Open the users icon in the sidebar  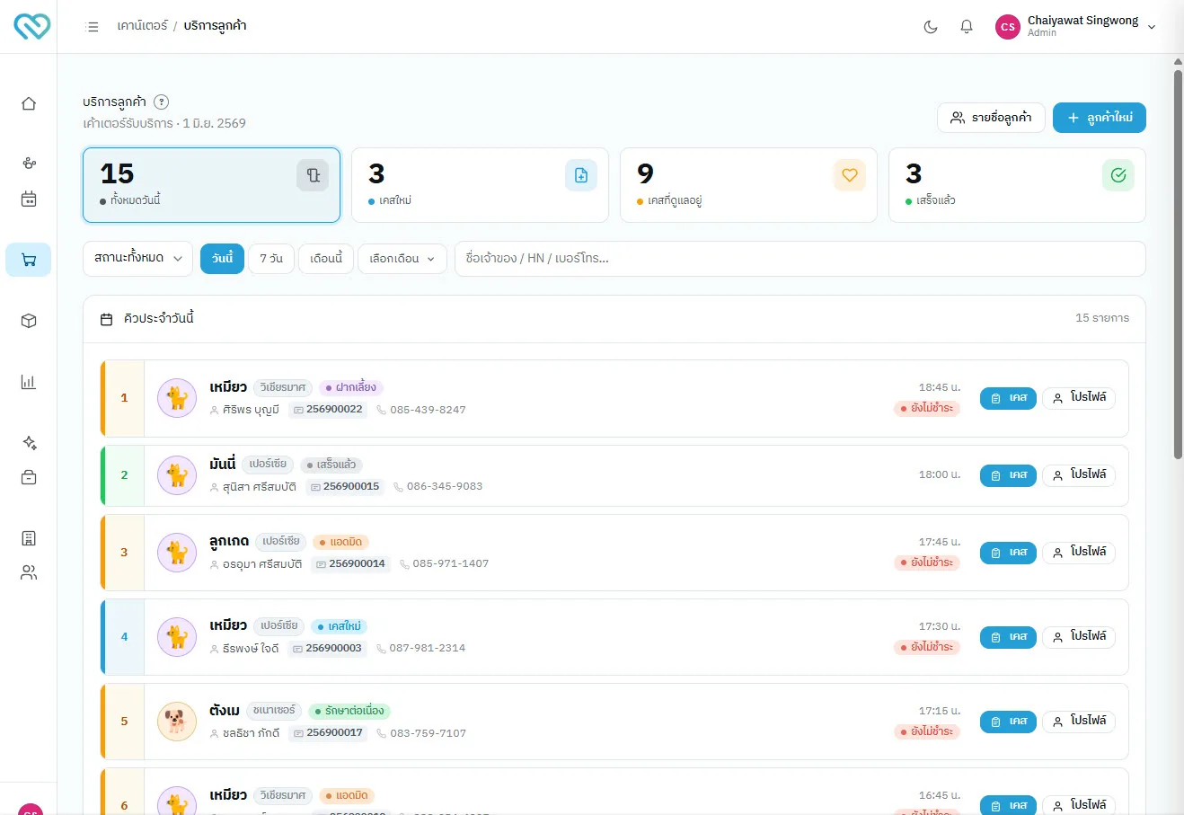click(x=29, y=572)
